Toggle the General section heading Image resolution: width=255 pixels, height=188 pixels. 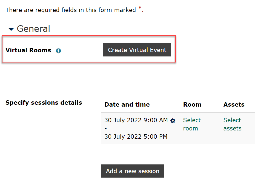click(33, 29)
